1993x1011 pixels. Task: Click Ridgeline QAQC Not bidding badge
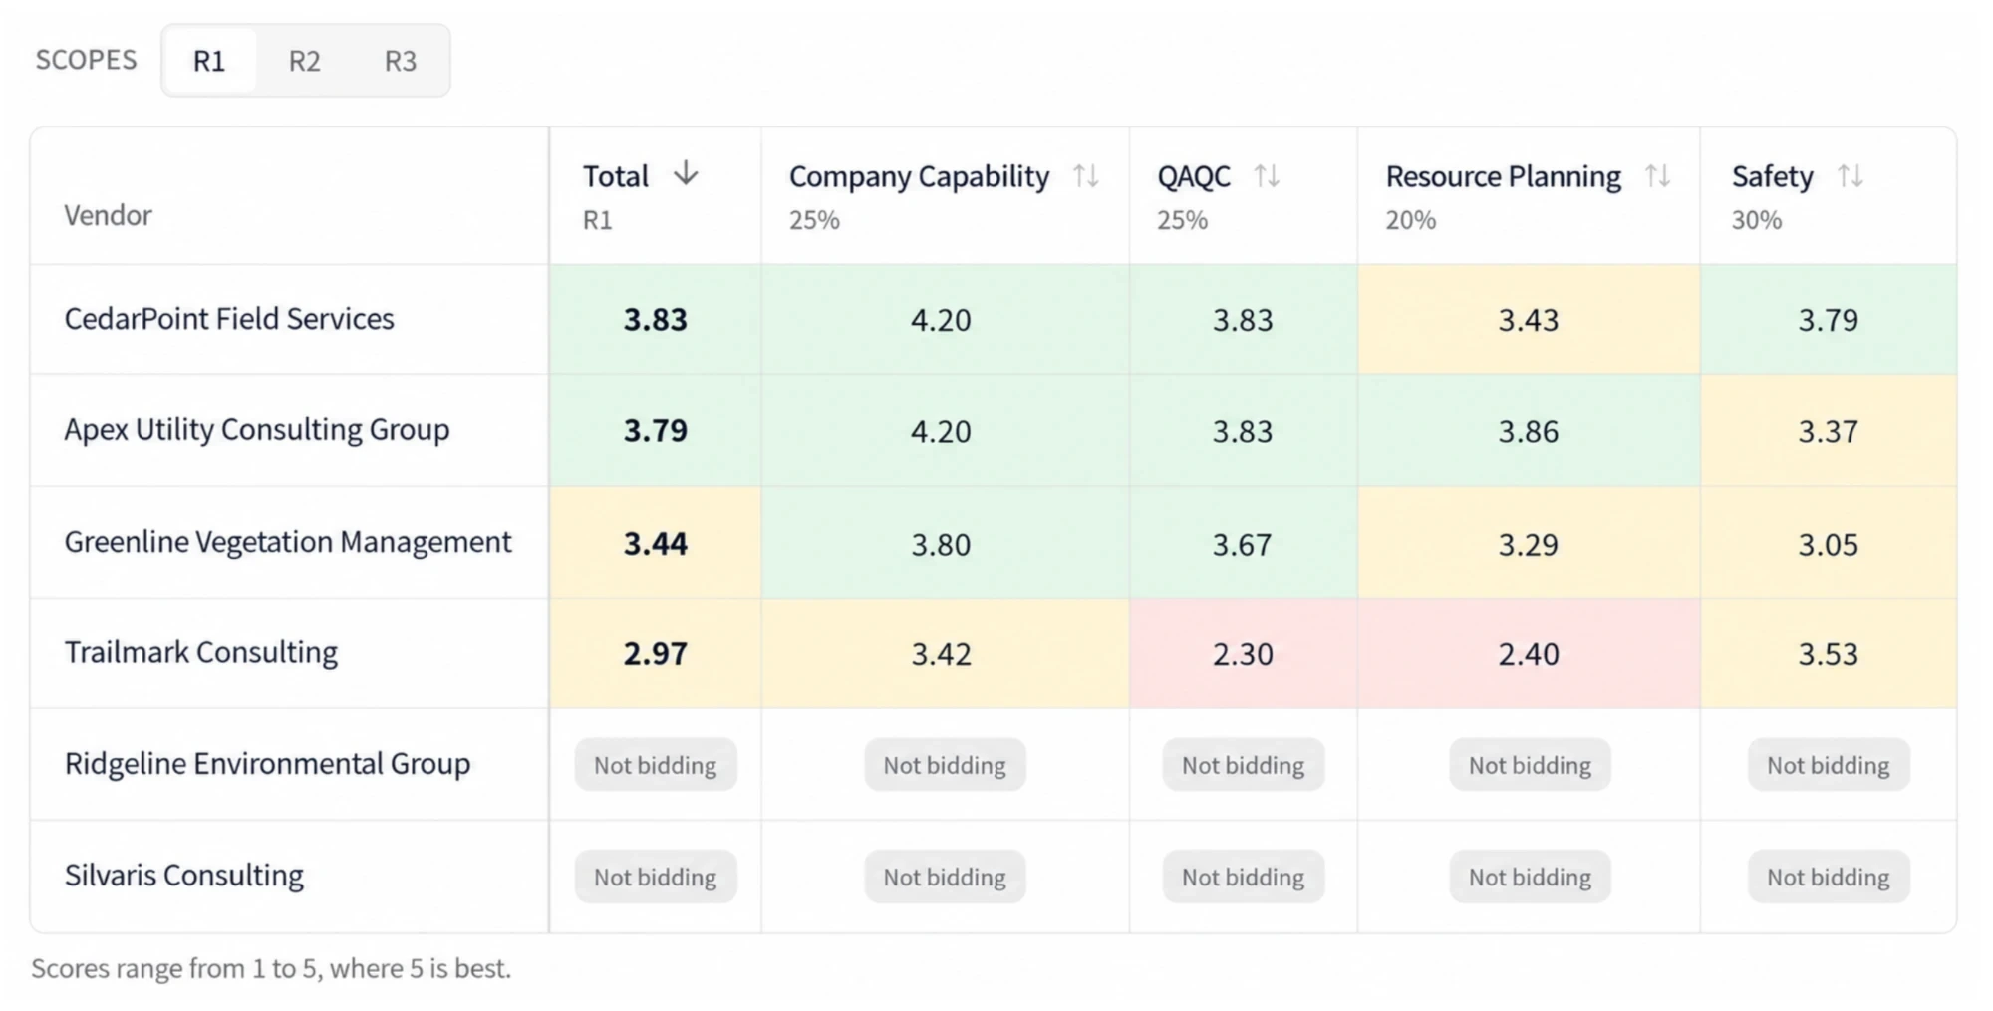click(1244, 765)
